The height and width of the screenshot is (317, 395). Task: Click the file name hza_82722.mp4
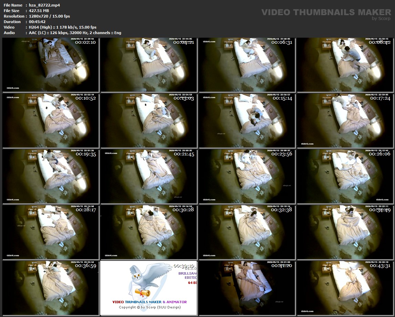44,5
